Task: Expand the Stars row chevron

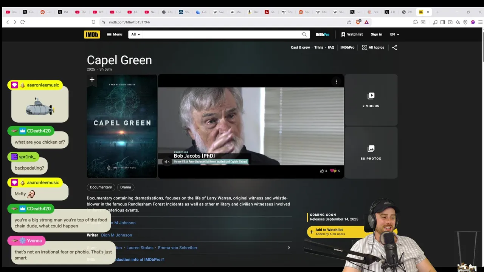Action: (x=289, y=248)
